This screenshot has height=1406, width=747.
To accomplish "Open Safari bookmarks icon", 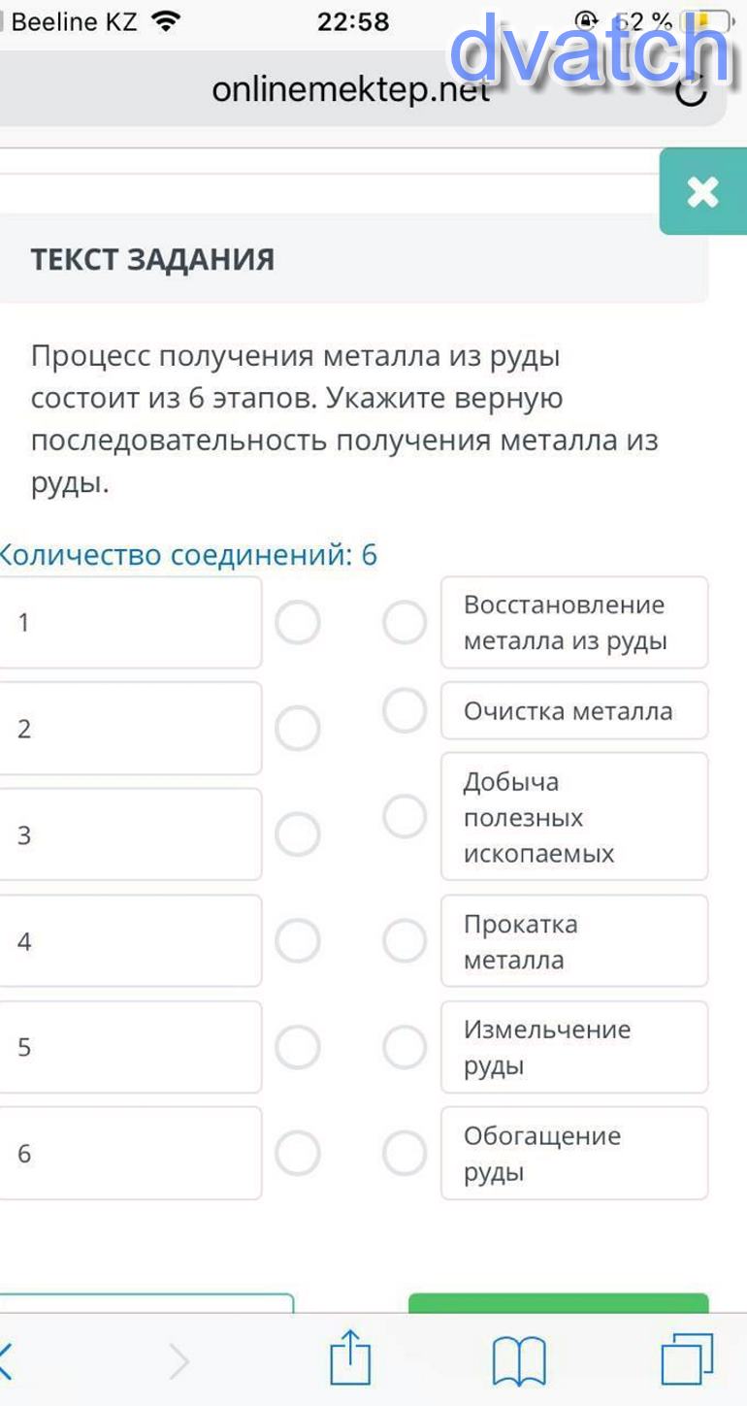I will 519,1359.
